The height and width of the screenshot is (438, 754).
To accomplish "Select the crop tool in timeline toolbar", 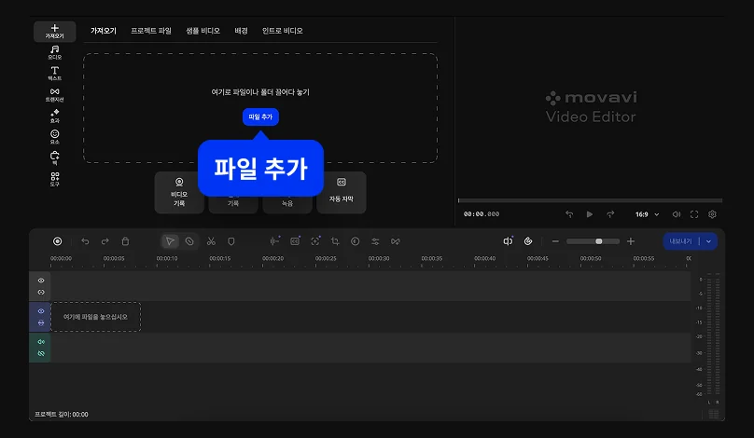I will click(x=335, y=241).
